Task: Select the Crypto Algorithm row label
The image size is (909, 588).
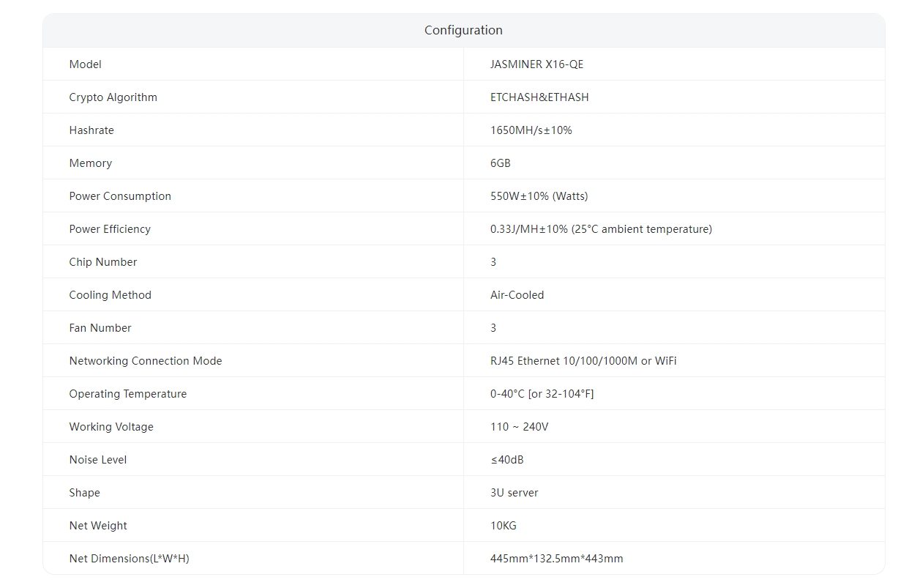Action: pos(113,97)
